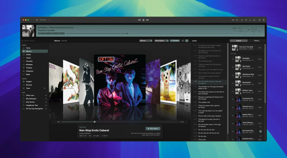Toggle repeat mode in top toolbar

237,20
